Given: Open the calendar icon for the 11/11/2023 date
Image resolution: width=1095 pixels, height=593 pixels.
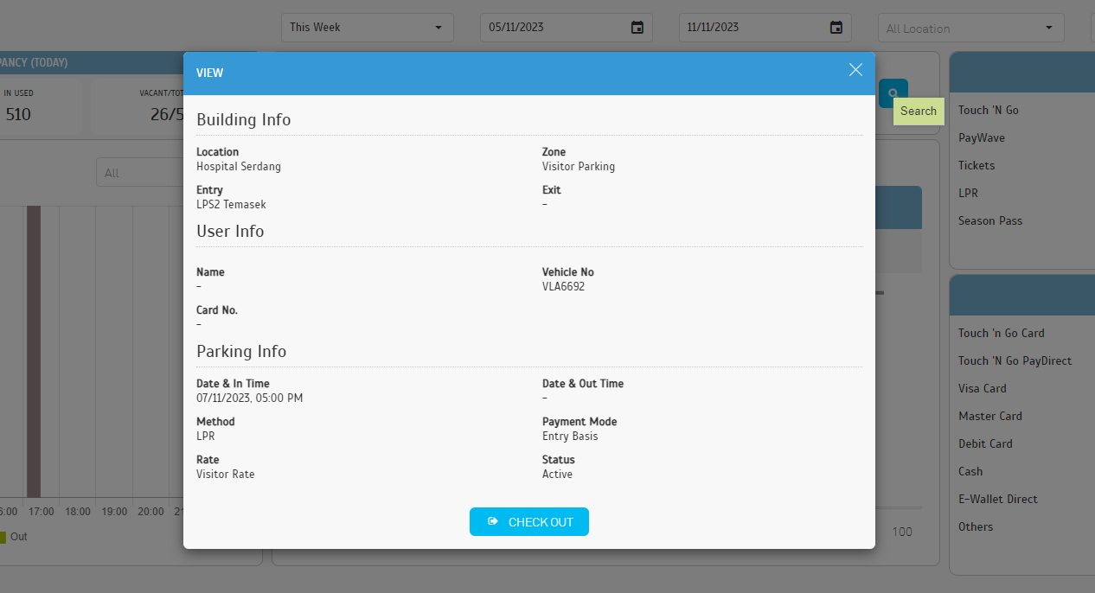Looking at the screenshot, I should coord(836,28).
